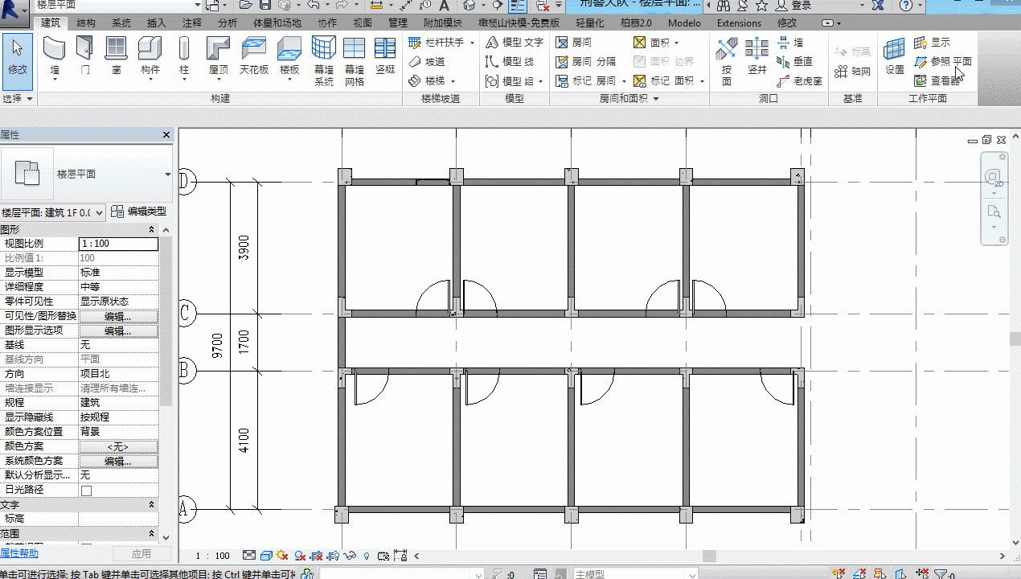Open the 注释 ribbon tab

click(192, 23)
